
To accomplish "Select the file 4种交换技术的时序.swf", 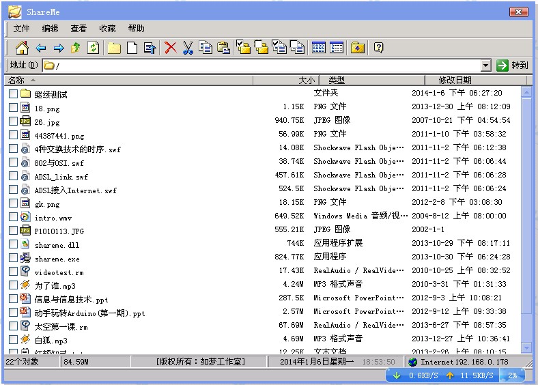I will pos(78,149).
